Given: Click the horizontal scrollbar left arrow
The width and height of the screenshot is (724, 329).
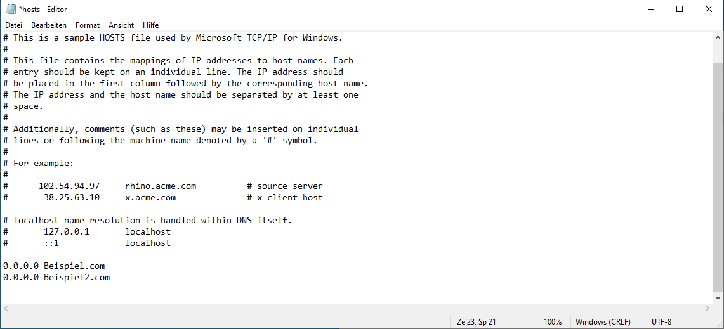Looking at the screenshot, I should coord(6,308).
